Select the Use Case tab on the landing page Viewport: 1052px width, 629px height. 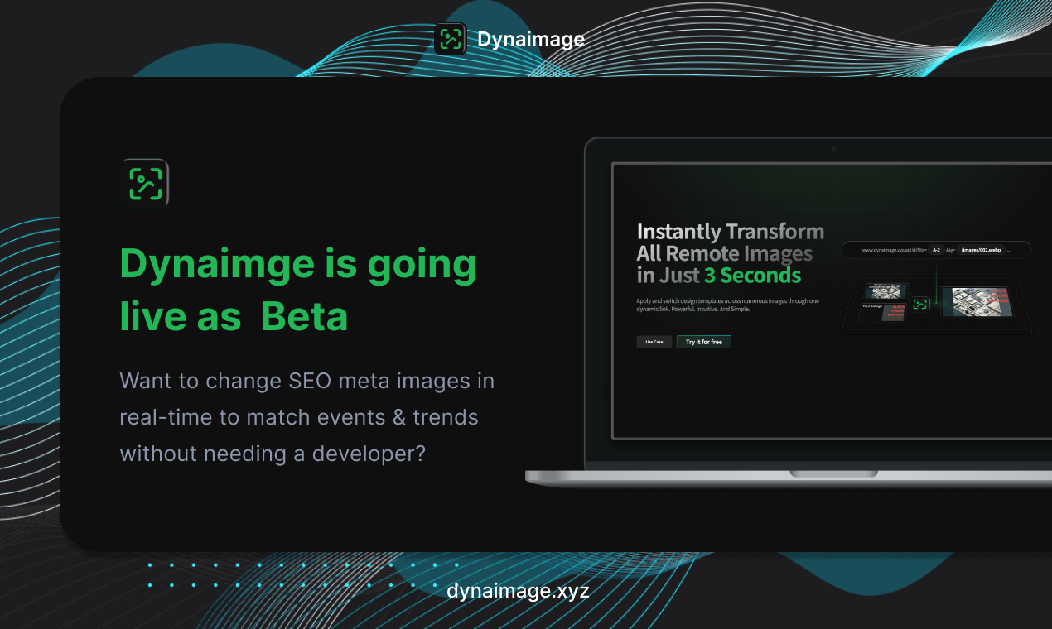654,341
